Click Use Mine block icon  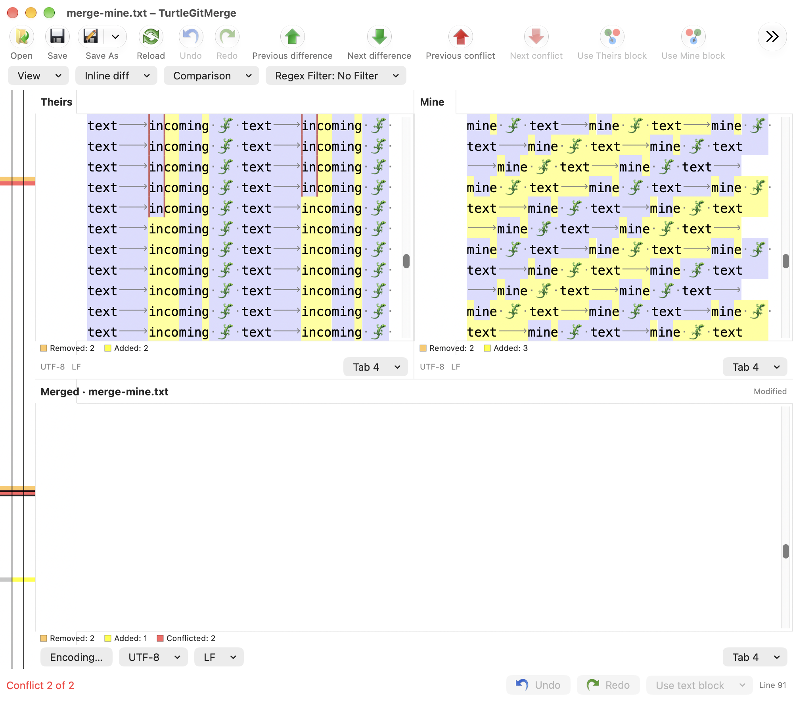693,37
